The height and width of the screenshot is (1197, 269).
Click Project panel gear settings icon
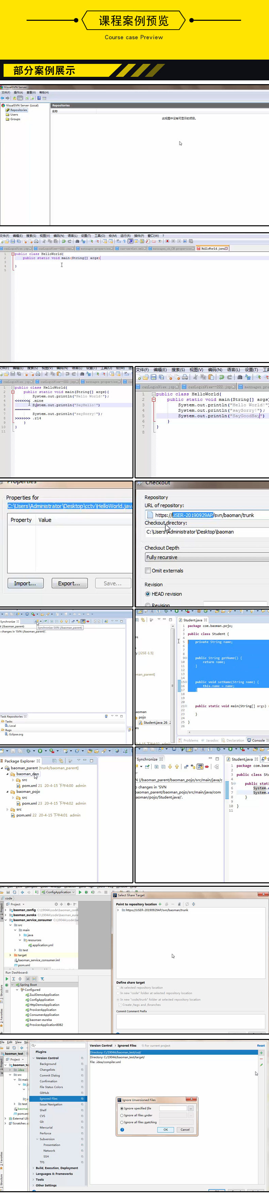pyautogui.click(x=69, y=904)
